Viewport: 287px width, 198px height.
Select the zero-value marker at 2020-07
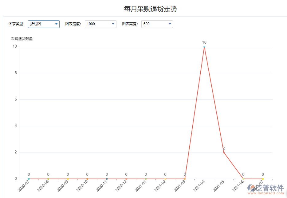click(29, 178)
